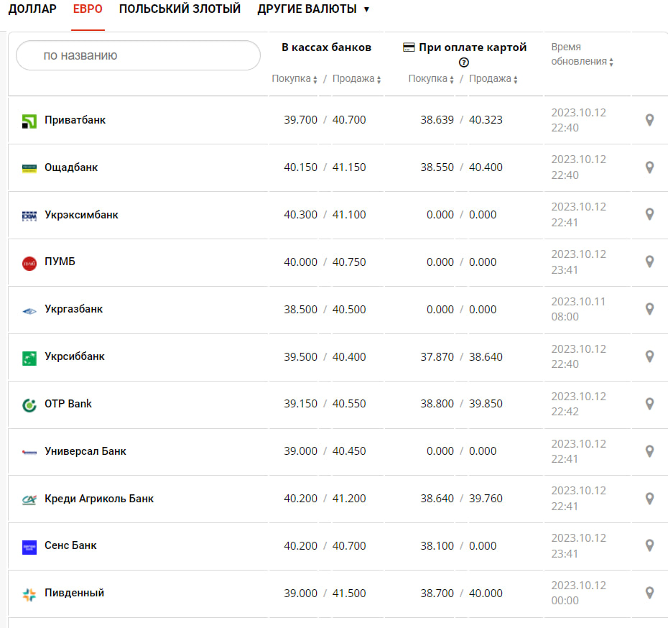Switch to the ДОЛЛАР tab
Screen dimensions: 668x628
click(x=32, y=9)
